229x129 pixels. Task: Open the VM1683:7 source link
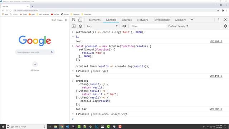point(216,109)
